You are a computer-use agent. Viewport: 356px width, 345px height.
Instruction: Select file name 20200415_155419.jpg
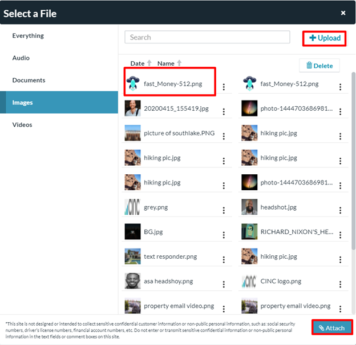[x=176, y=109]
